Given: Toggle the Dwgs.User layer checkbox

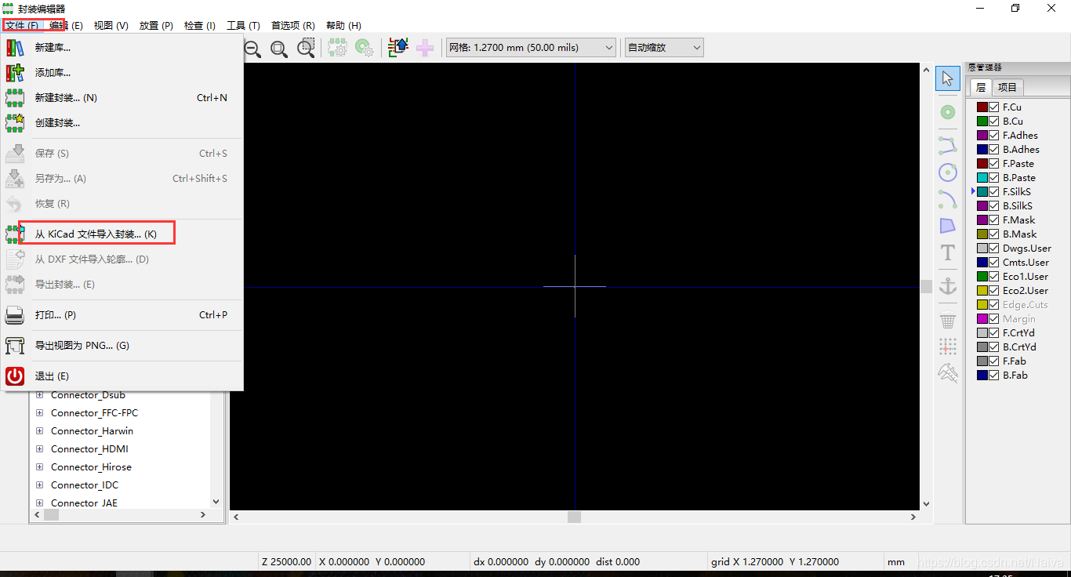Looking at the screenshot, I should click(994, 249).
